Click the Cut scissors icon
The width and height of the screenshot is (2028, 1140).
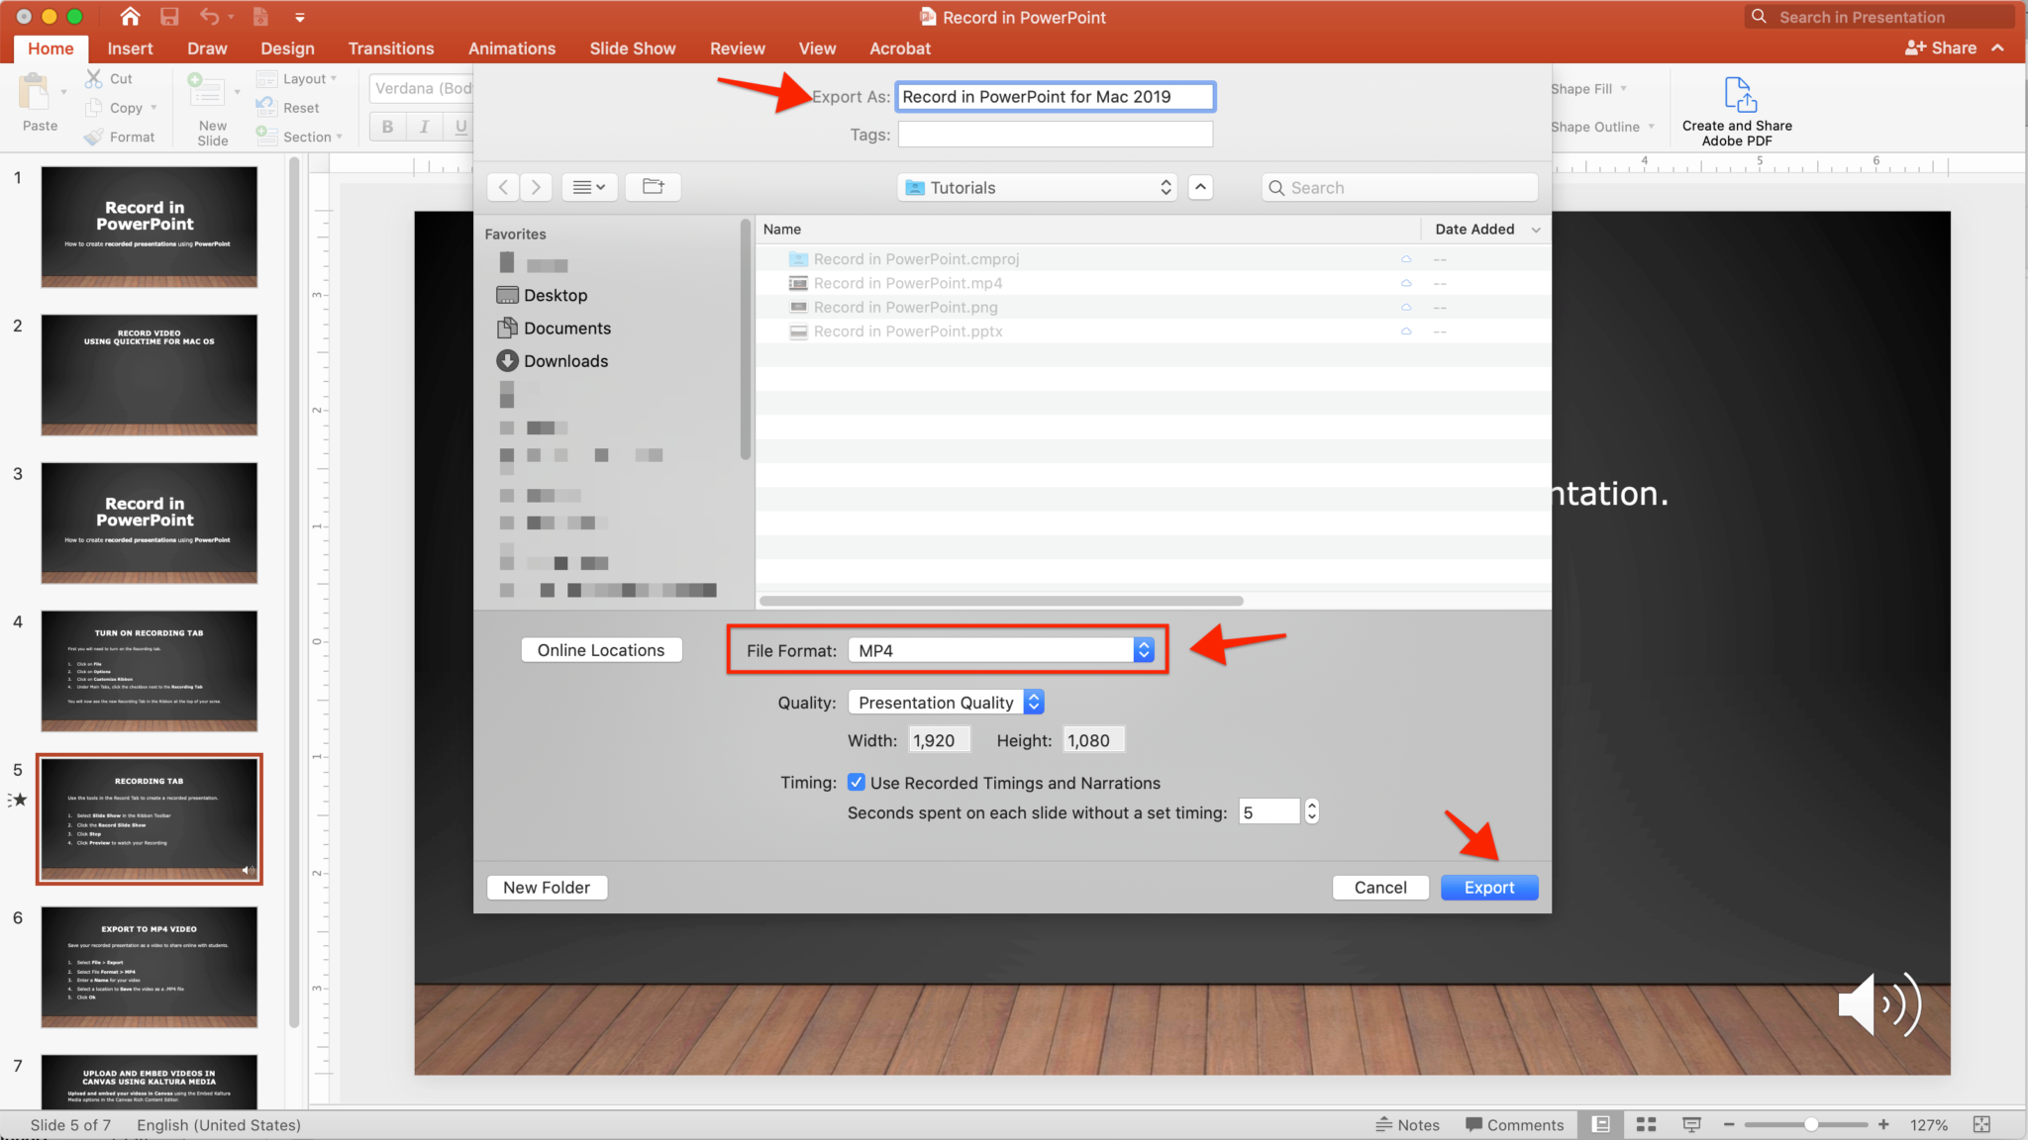(94, 78)
